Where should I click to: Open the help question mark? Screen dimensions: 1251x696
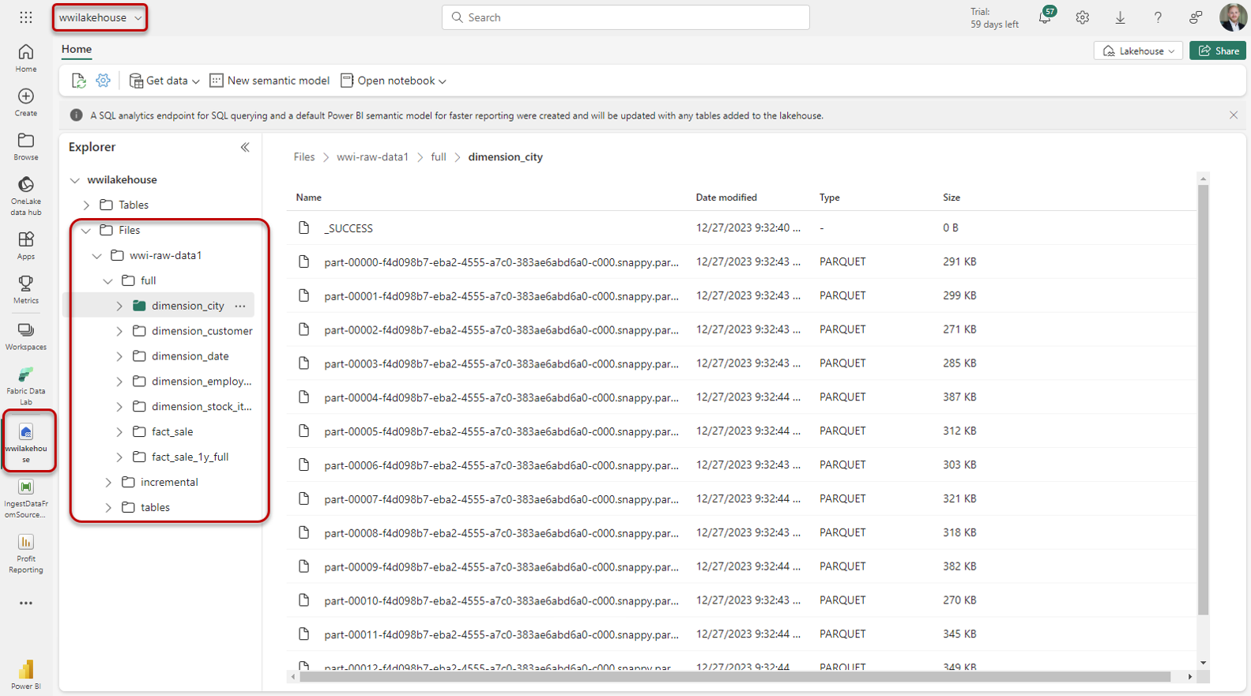1158,17
